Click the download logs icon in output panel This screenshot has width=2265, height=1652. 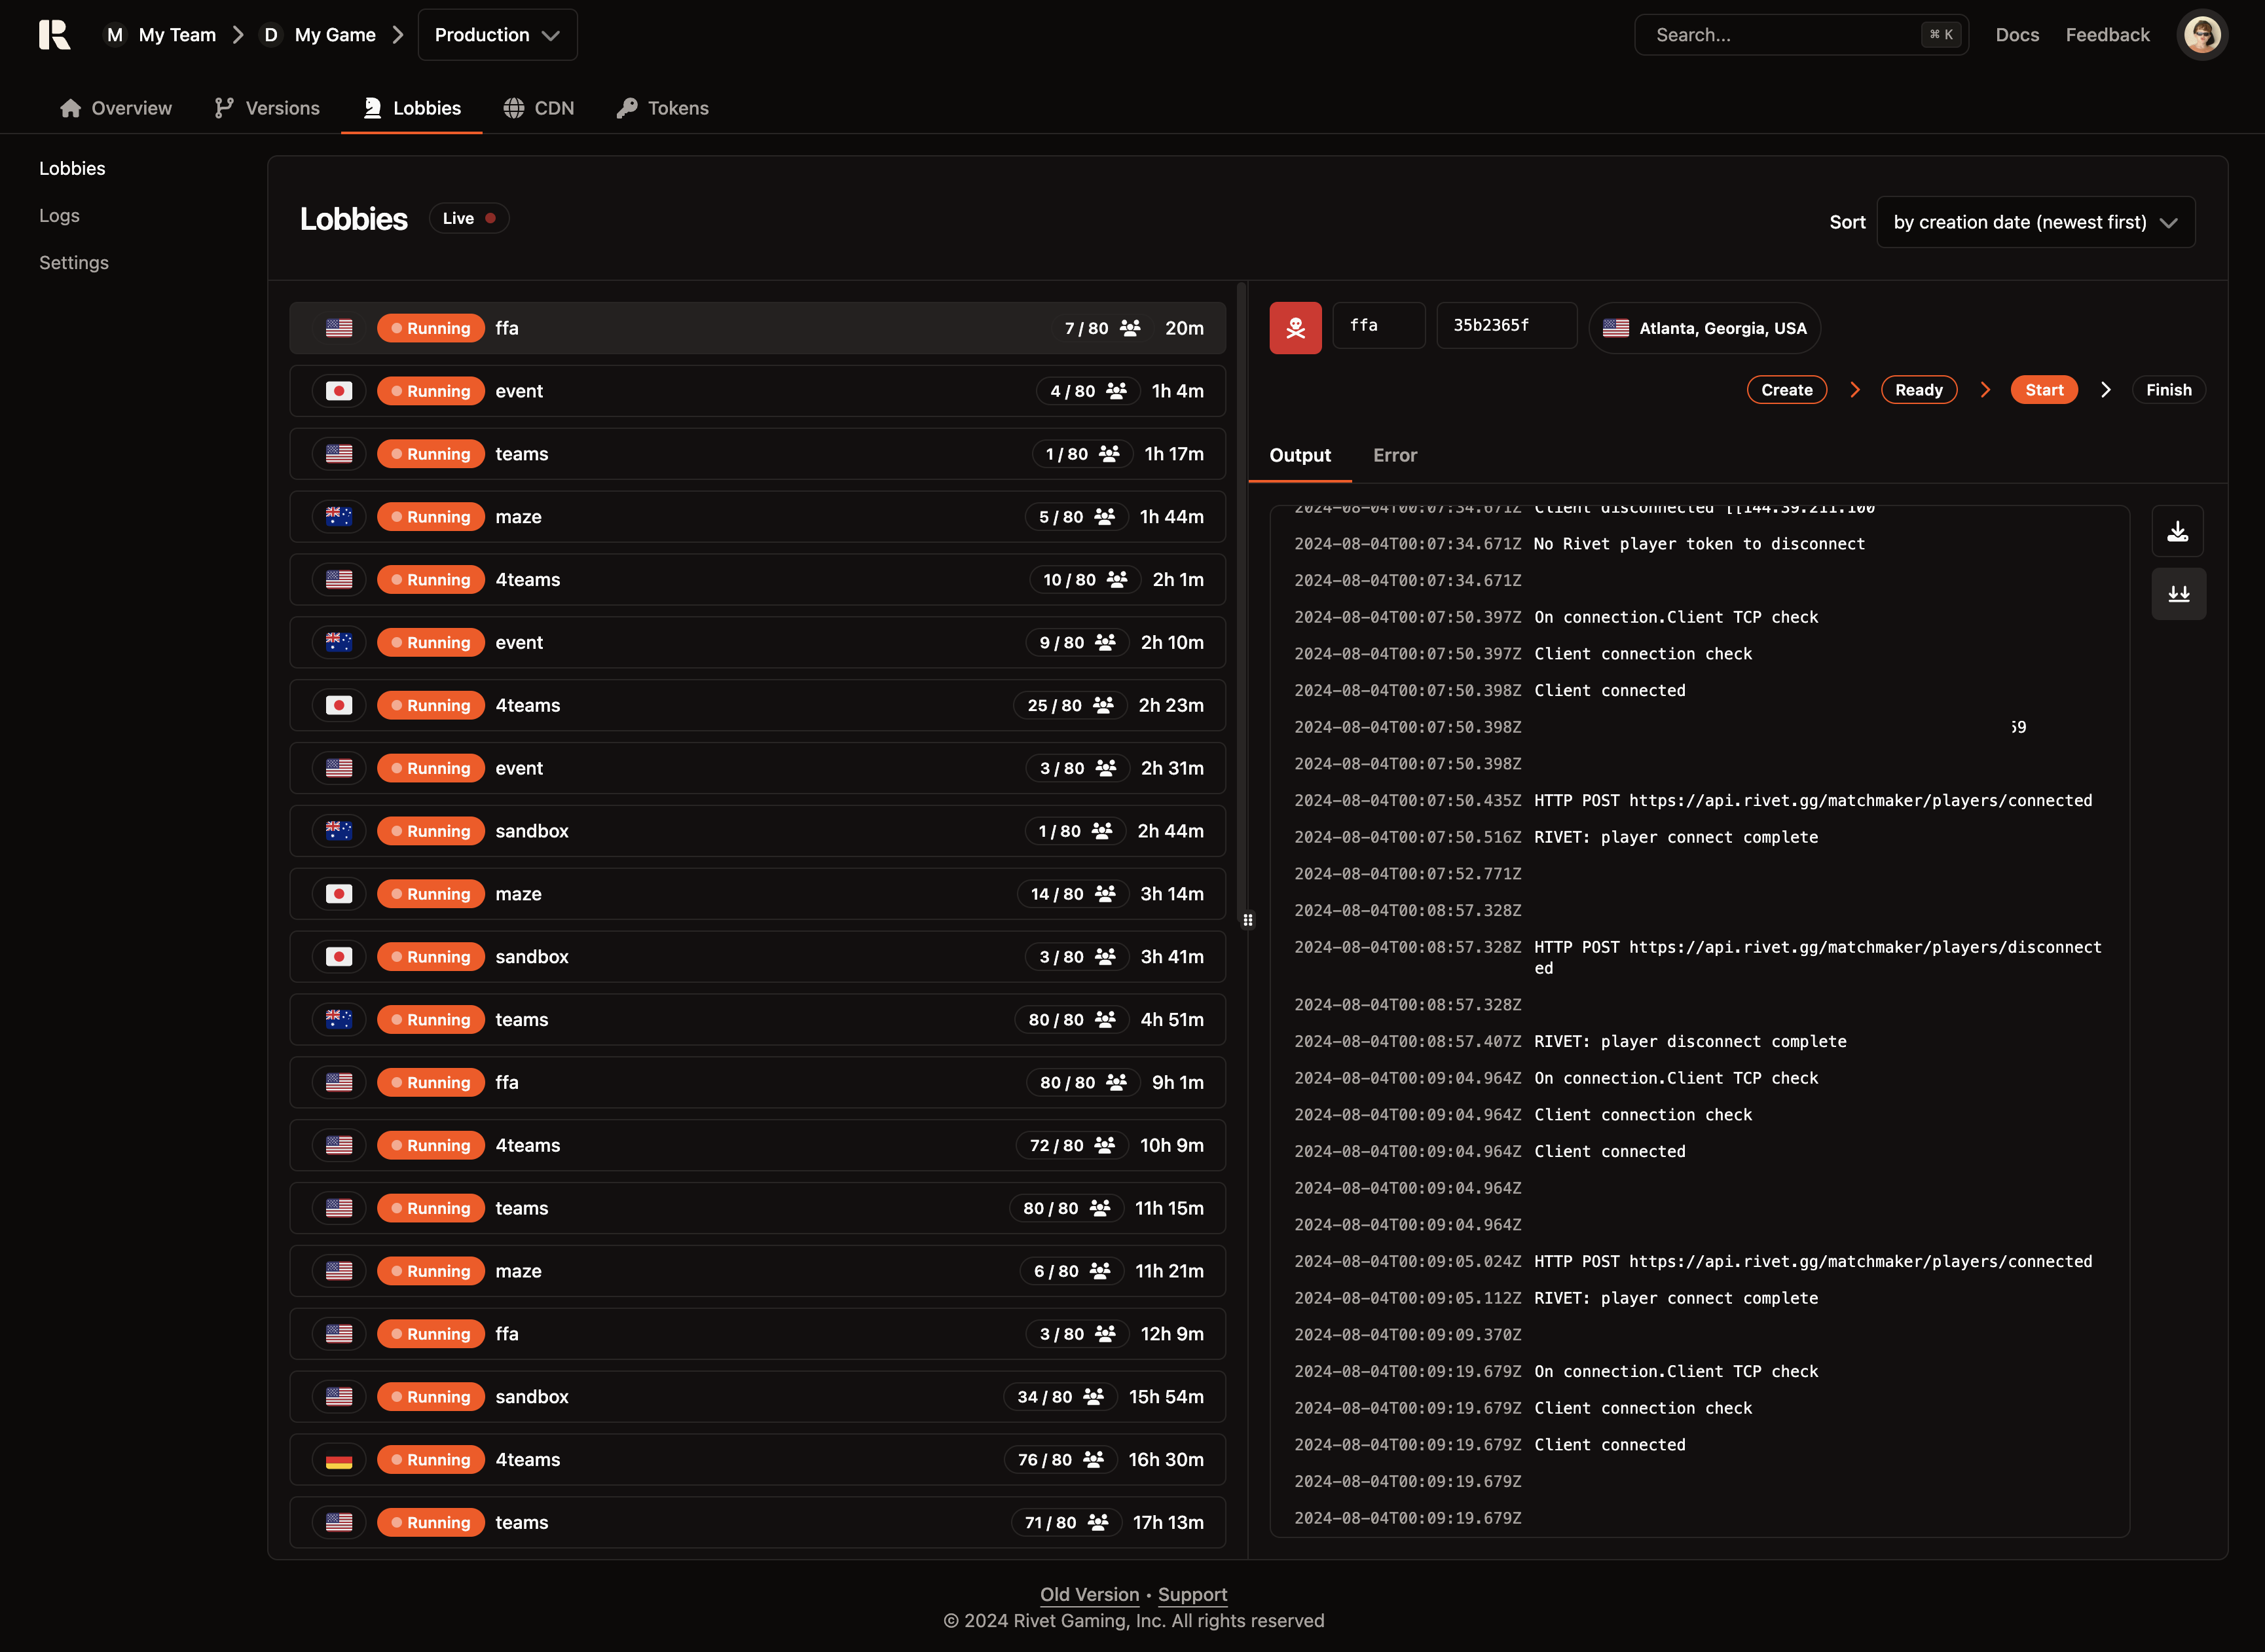pyautogui.click(x=2177, y=531)
